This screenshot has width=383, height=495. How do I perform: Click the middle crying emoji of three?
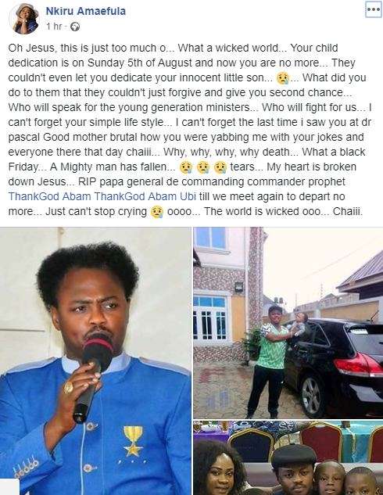[203, 167]
